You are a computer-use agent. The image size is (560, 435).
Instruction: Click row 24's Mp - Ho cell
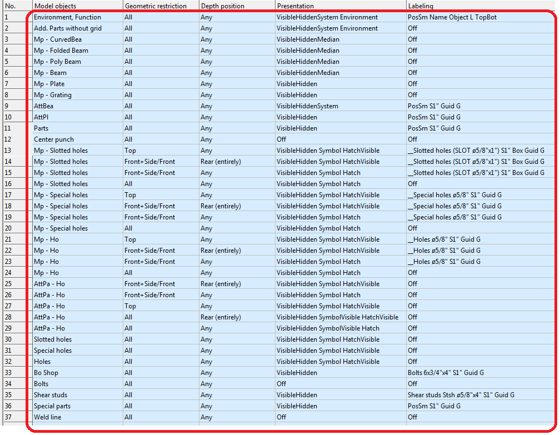point(78,272)
